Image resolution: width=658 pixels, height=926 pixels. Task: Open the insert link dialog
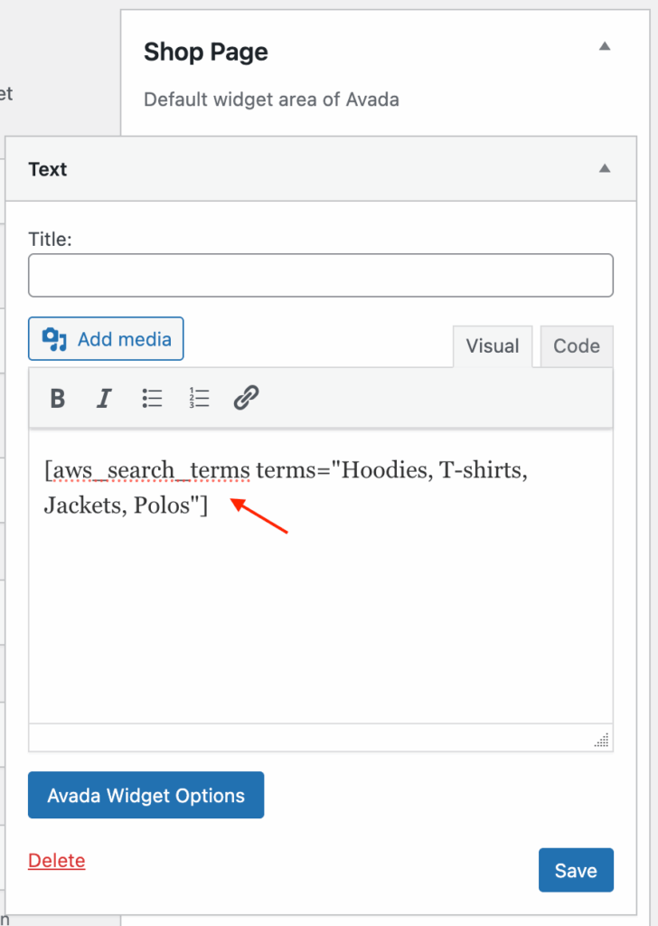(246, 398)
